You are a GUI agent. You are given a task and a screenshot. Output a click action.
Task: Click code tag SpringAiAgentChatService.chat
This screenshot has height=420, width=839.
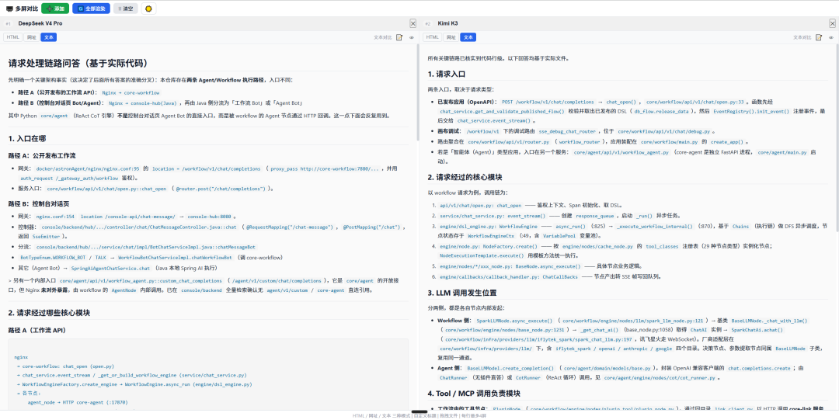tap(111, 268)
